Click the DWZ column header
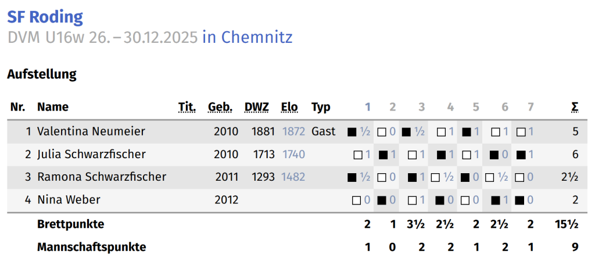Screen dimensions: 595x263 257,107
